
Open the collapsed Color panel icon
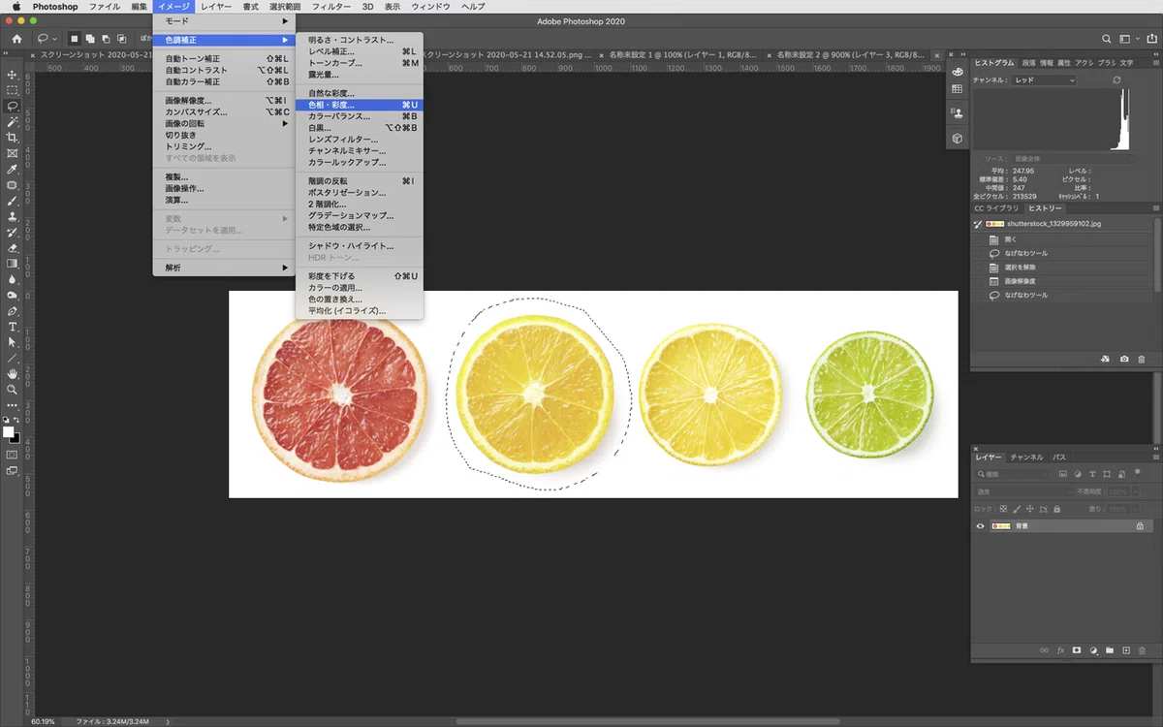click(x=958, y=73)
